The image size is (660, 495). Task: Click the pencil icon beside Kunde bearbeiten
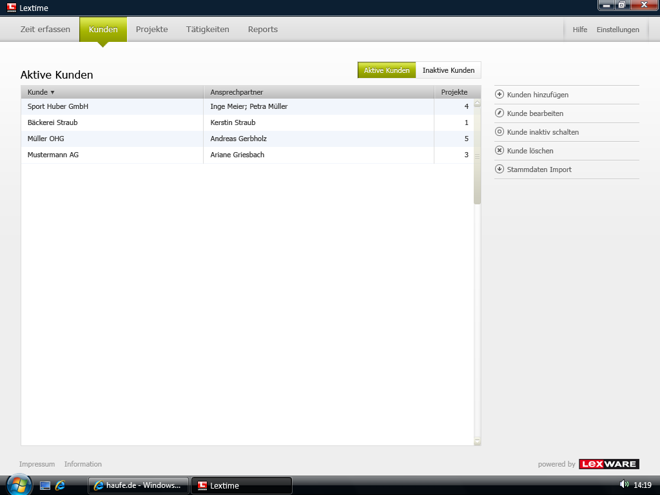pyautogui.click(x=500, y=113)
